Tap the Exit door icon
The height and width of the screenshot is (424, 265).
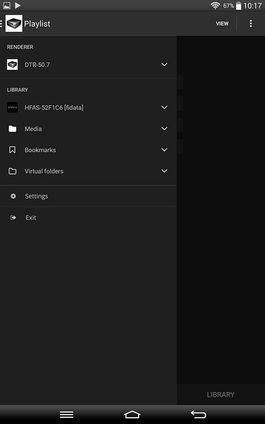pos(13,217)
